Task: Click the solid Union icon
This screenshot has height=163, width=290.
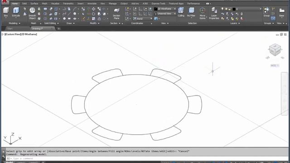Action: pos(45,9)
